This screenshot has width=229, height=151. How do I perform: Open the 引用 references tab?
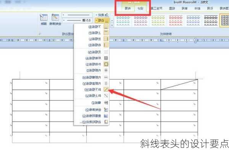pos(210,8)
